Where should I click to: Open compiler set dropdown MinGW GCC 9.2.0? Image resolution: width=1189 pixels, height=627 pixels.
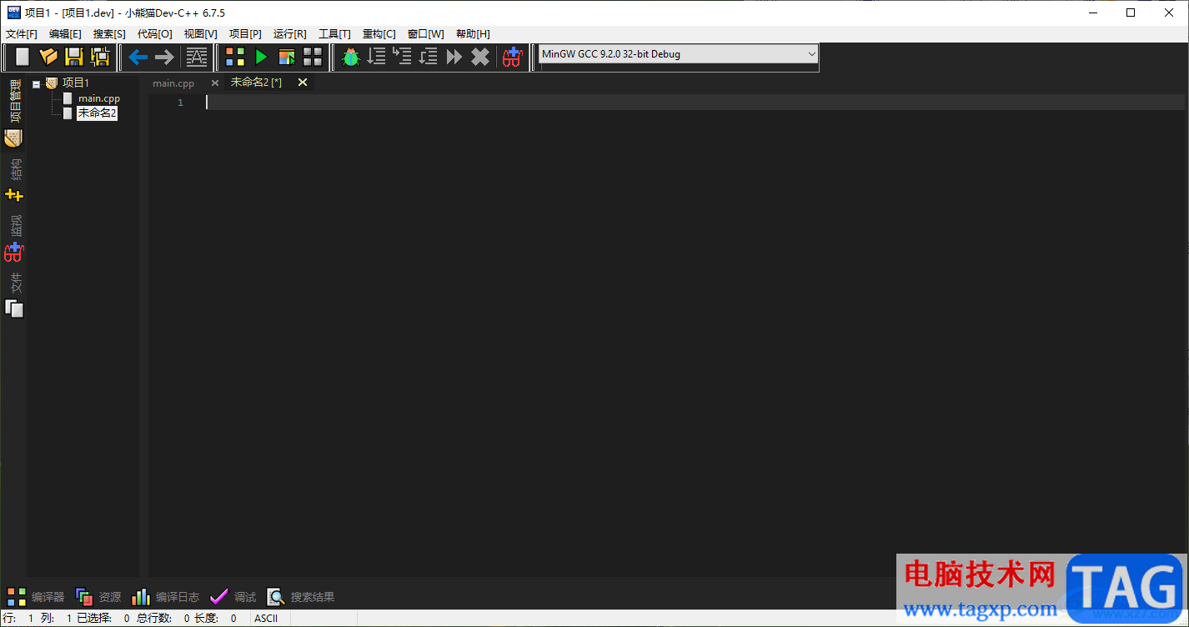[x=678, y=54]
